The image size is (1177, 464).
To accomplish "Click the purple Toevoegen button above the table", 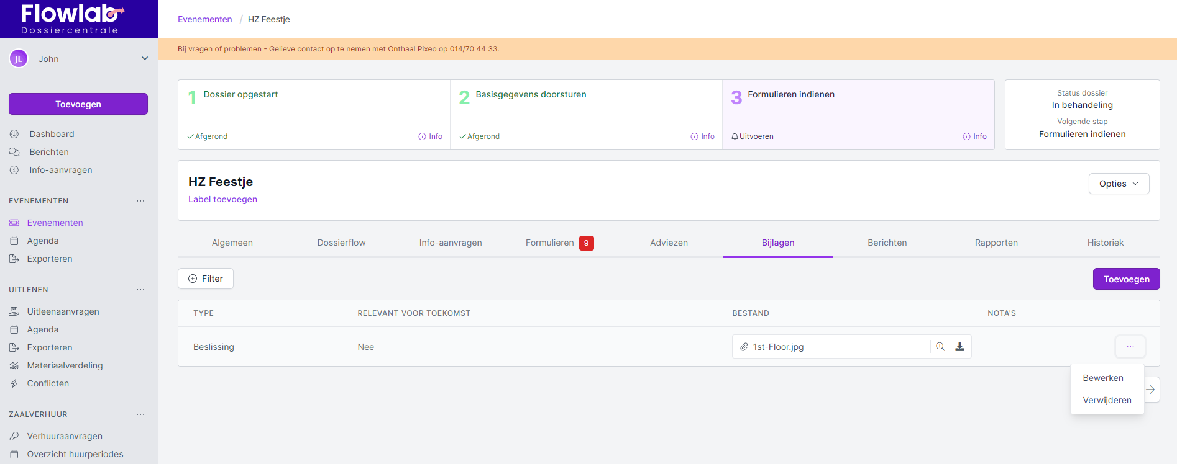I will [x=1126, y=279].
